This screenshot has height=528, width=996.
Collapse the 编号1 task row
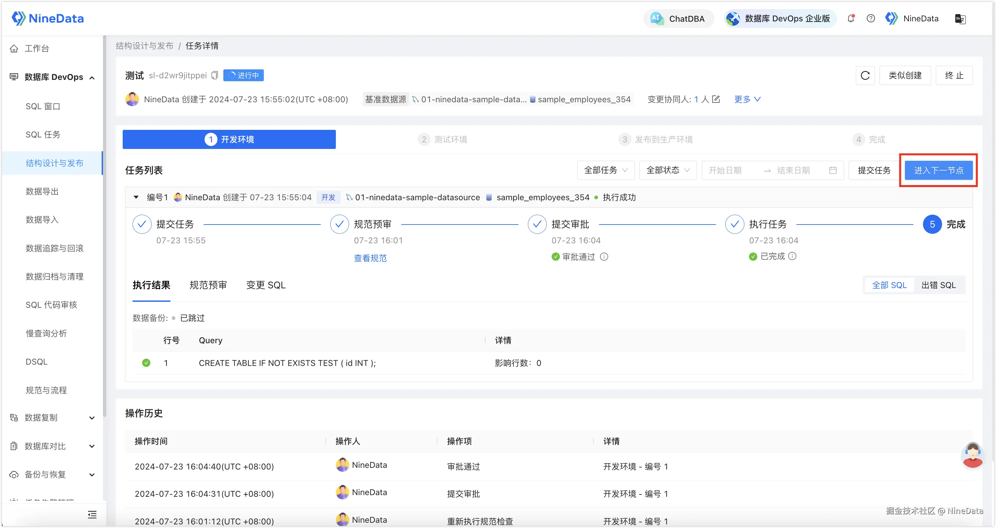coord(136,198)
